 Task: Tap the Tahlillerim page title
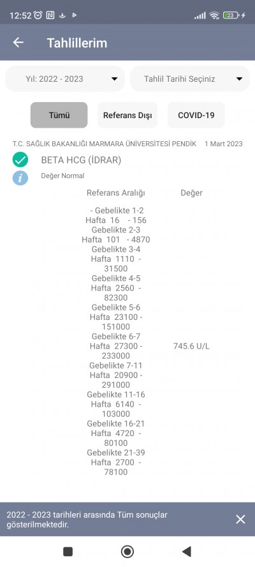pos(77,43)
